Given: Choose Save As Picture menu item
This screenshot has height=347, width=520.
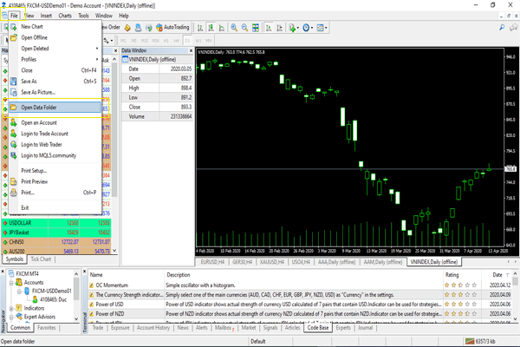Looking at the screenshot, I should tap(55, 92).
